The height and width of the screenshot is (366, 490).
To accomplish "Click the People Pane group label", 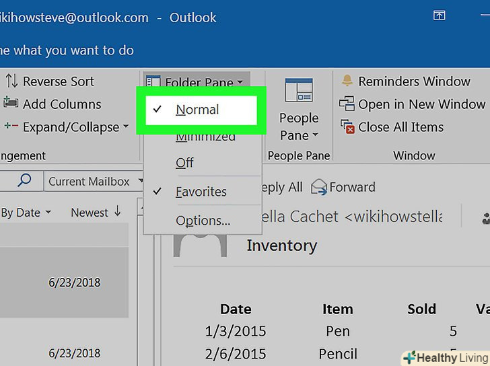I will [x=299, y=155].
